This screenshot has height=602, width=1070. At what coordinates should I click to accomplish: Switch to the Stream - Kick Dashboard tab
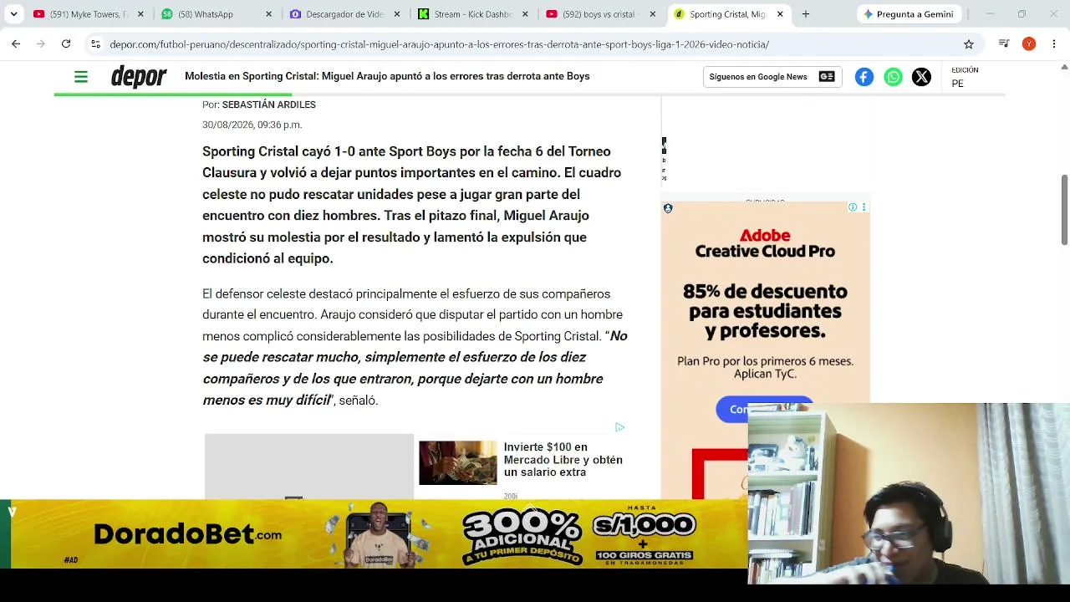point(472,14)
